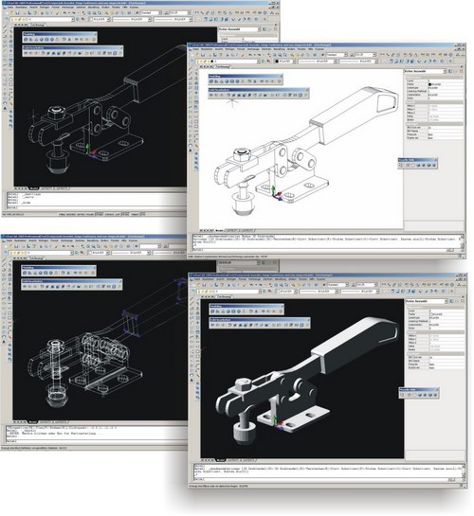The image size is (474, 516).
Task: Switch to Model tab in white-canvas window
Action: pos(219,230)
